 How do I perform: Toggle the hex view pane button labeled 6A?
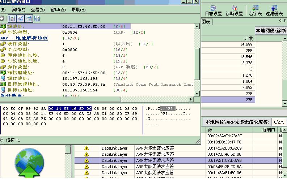click(x=21, y=18)
